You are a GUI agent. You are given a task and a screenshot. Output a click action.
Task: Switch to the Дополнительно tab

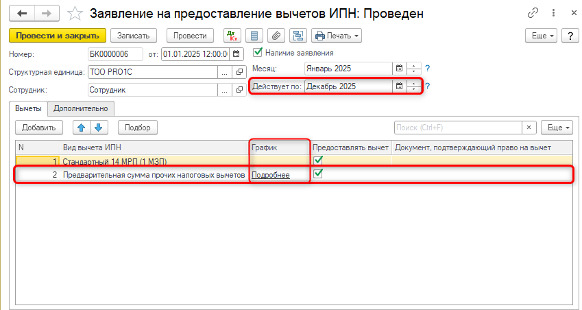(x=80, y=108)
